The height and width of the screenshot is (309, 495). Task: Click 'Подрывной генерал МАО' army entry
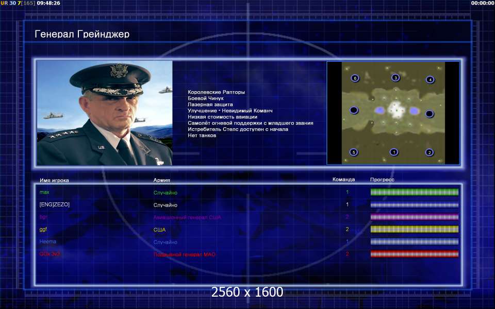click(x=185, y=254)
